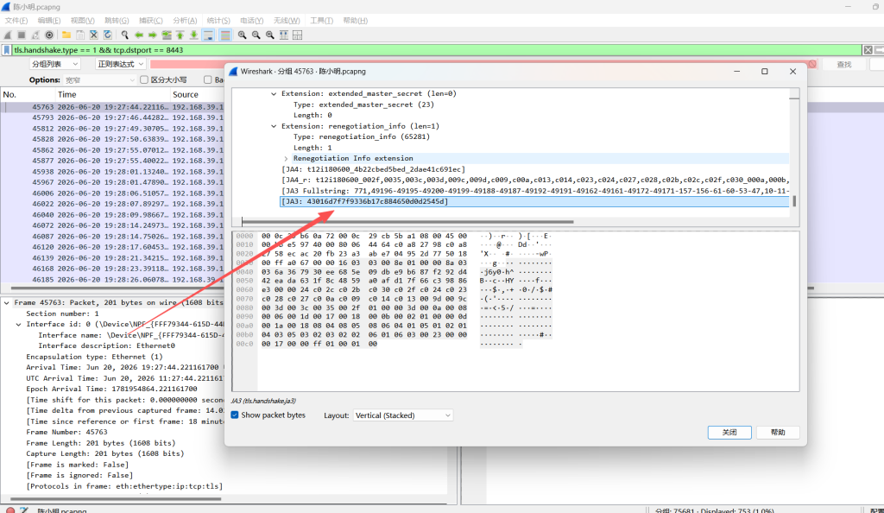The width and height of the screenshot is (884, 513).
Task: Click the save capture file icon
Action: tap(80, 35)
